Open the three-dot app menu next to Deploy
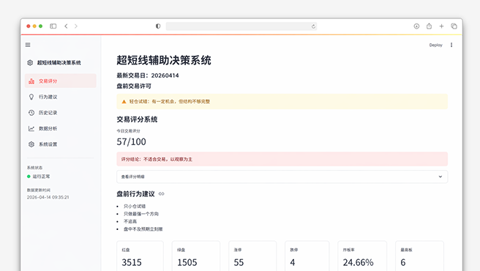 451,45
